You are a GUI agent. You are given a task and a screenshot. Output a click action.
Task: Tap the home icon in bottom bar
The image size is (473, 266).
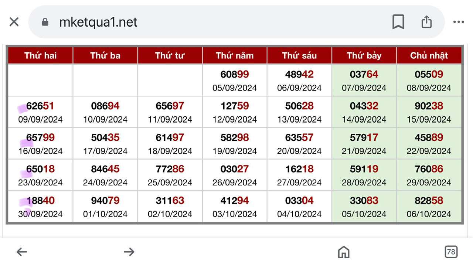coord(344,252)
